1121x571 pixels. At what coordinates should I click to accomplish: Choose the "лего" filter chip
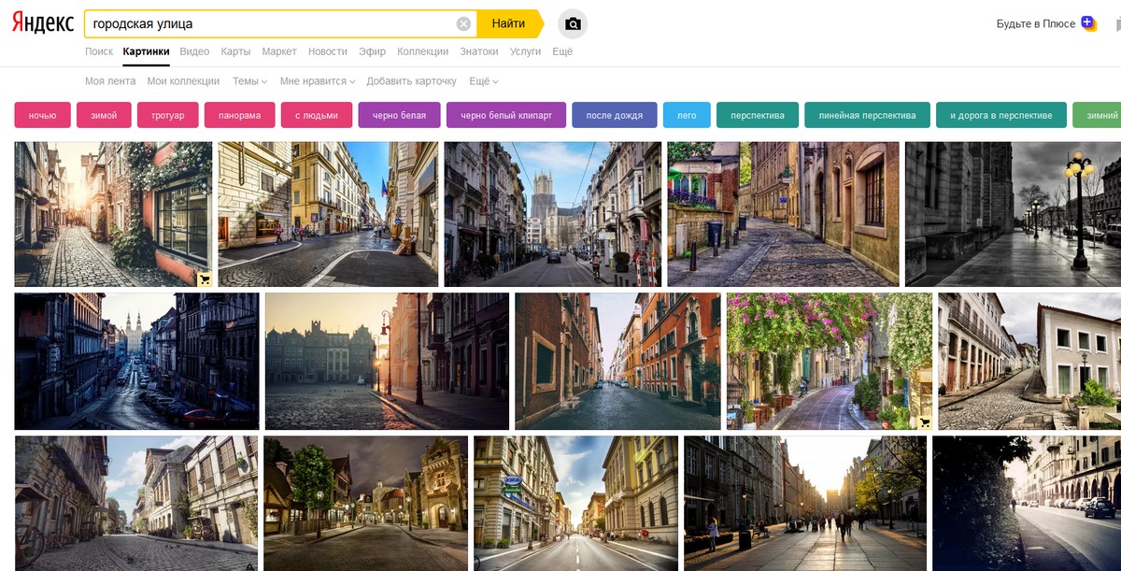click(687, 115)
